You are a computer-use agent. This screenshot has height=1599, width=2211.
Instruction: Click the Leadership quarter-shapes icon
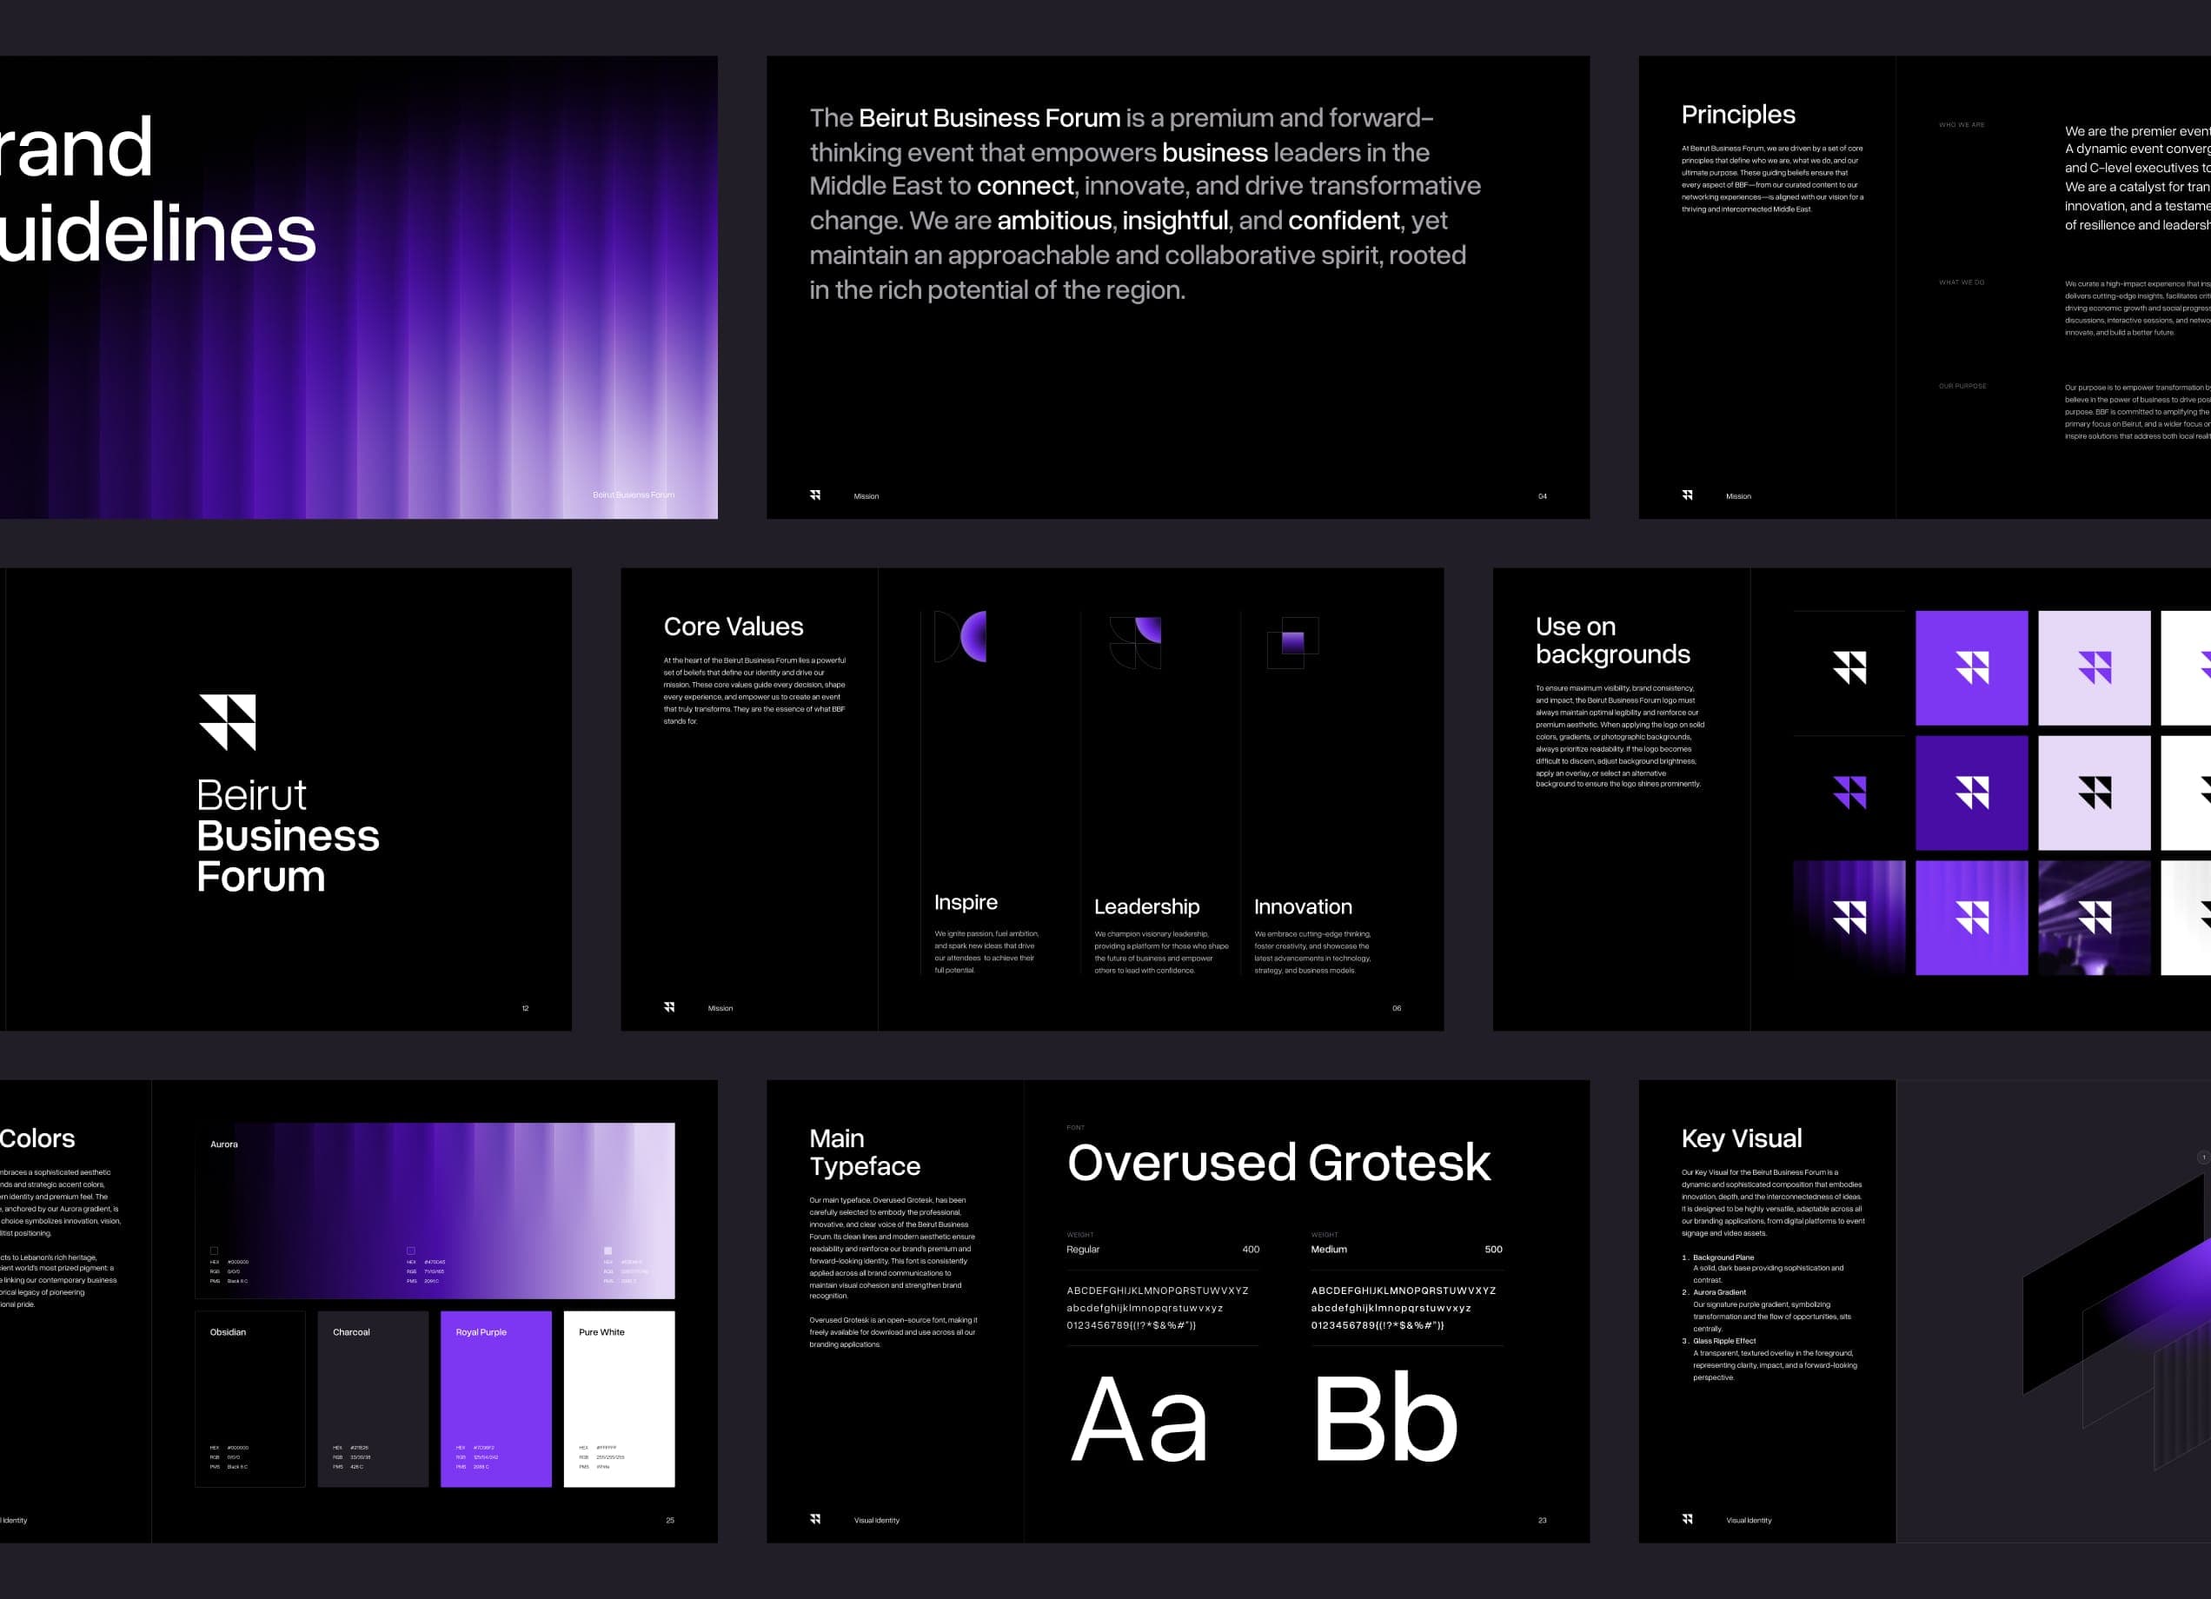(x=1136, y=642)
